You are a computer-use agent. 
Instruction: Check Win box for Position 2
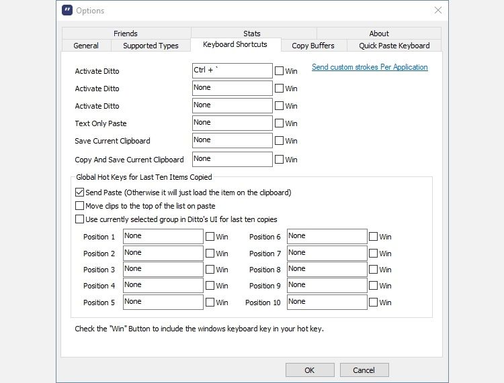point(210,254)
